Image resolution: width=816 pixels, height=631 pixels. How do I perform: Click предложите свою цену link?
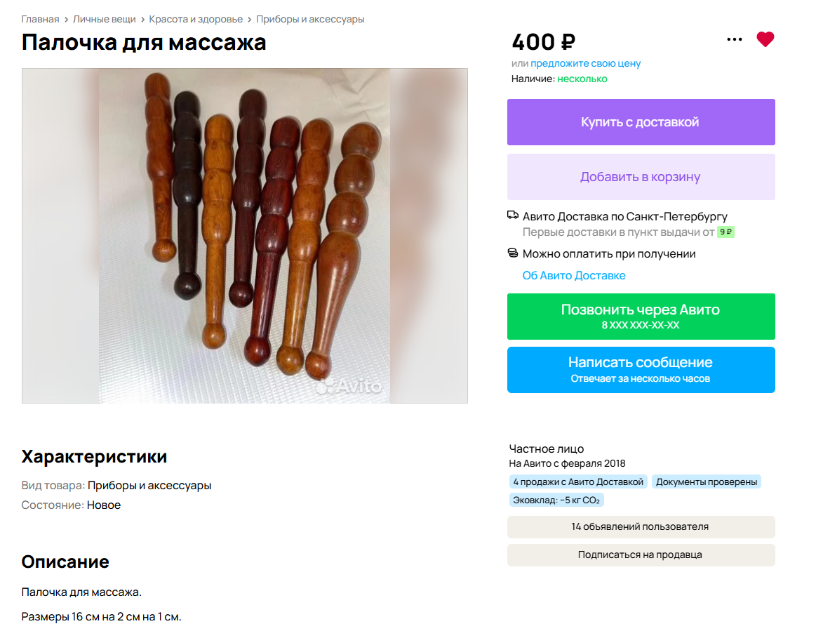(x=585, y=63)
